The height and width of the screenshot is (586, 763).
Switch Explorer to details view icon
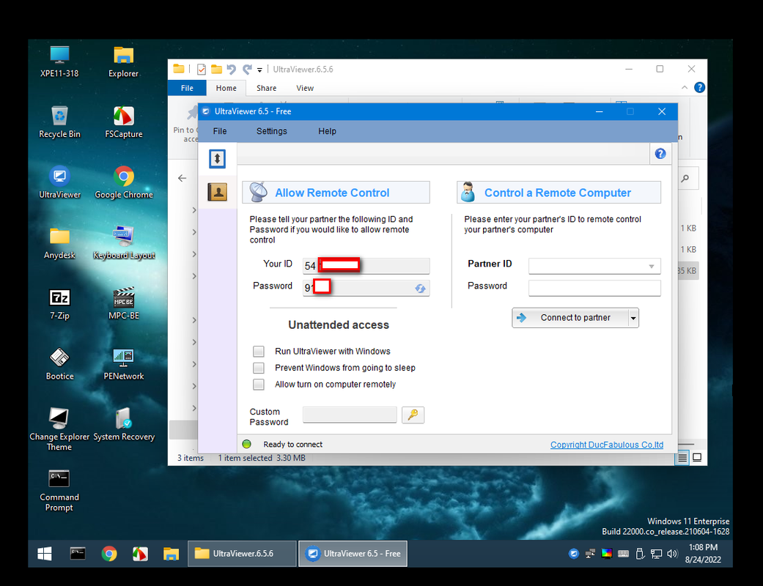tap(682, 458)
